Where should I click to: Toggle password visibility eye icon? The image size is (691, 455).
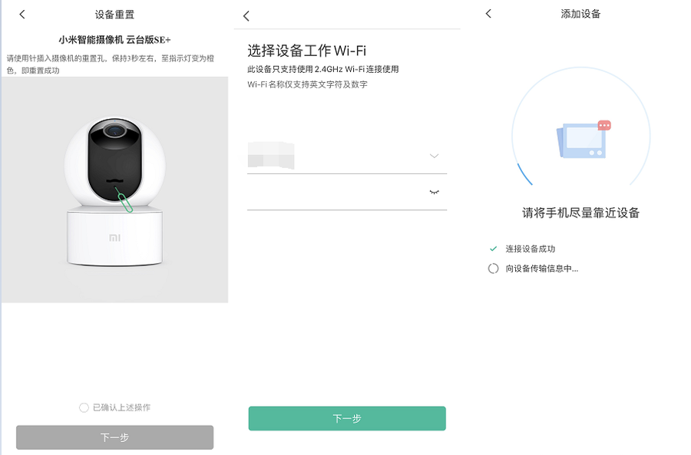[435, 192]
